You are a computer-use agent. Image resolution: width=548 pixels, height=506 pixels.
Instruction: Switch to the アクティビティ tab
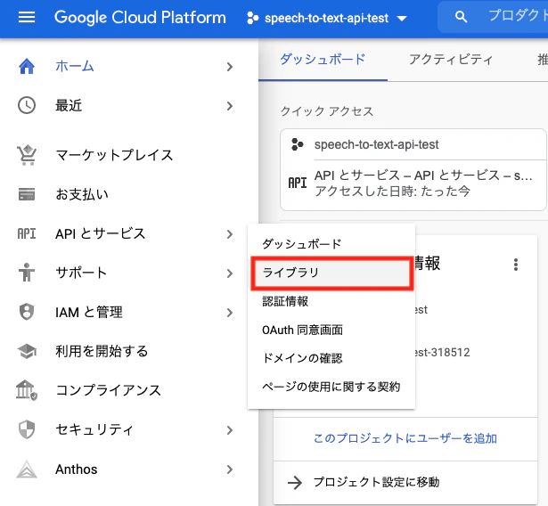click(x=451, y=60)
